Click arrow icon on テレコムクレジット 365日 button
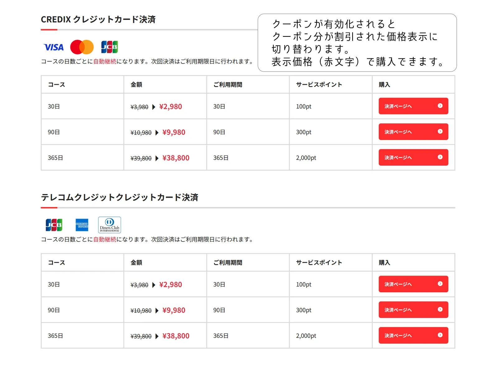This screenshot has height=373, width=498. [x=440, y=335]
